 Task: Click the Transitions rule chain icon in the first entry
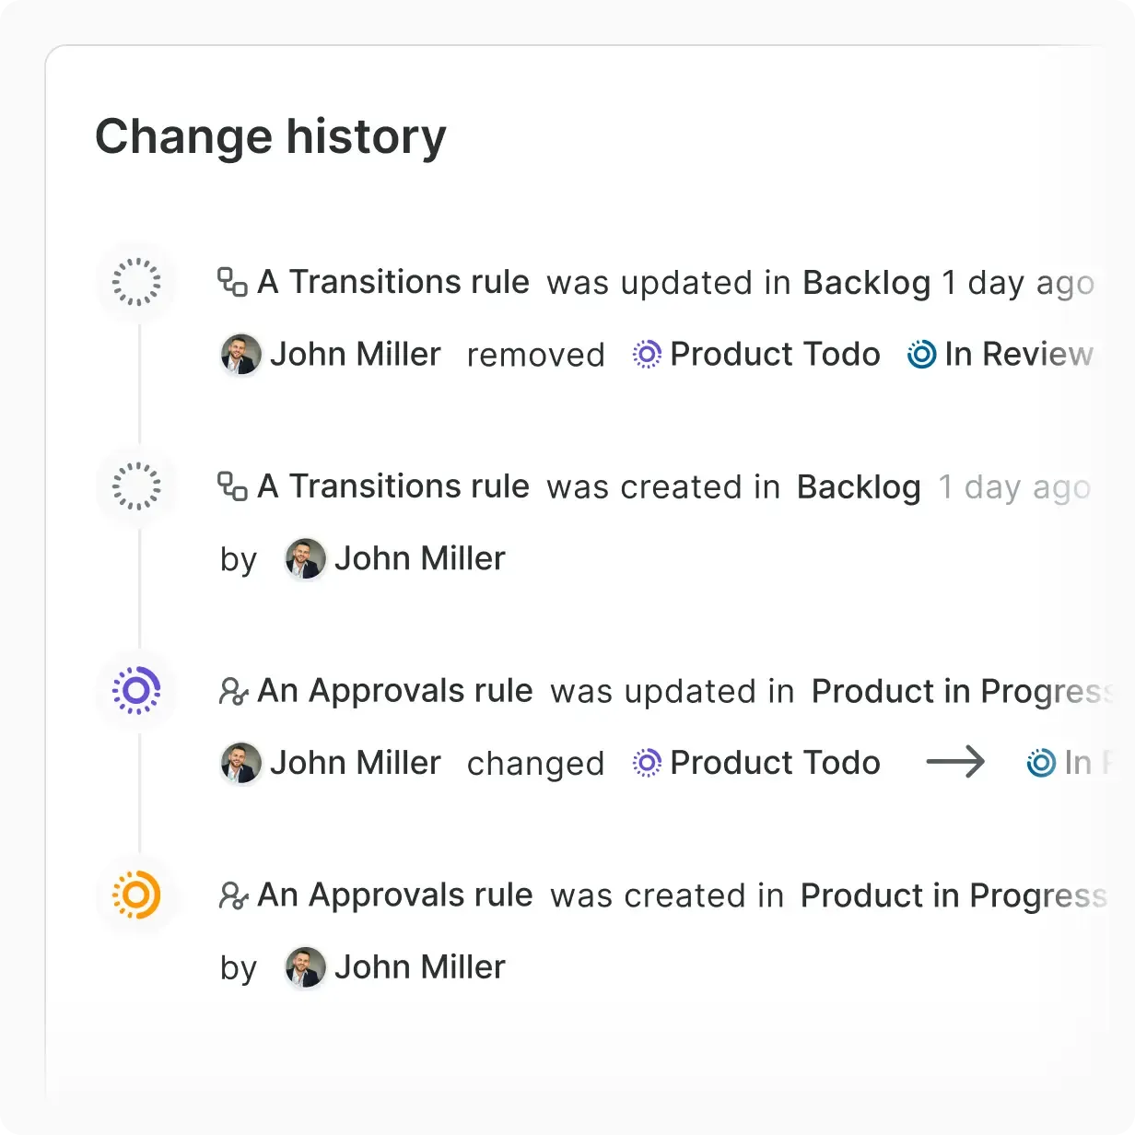(234, 282)
